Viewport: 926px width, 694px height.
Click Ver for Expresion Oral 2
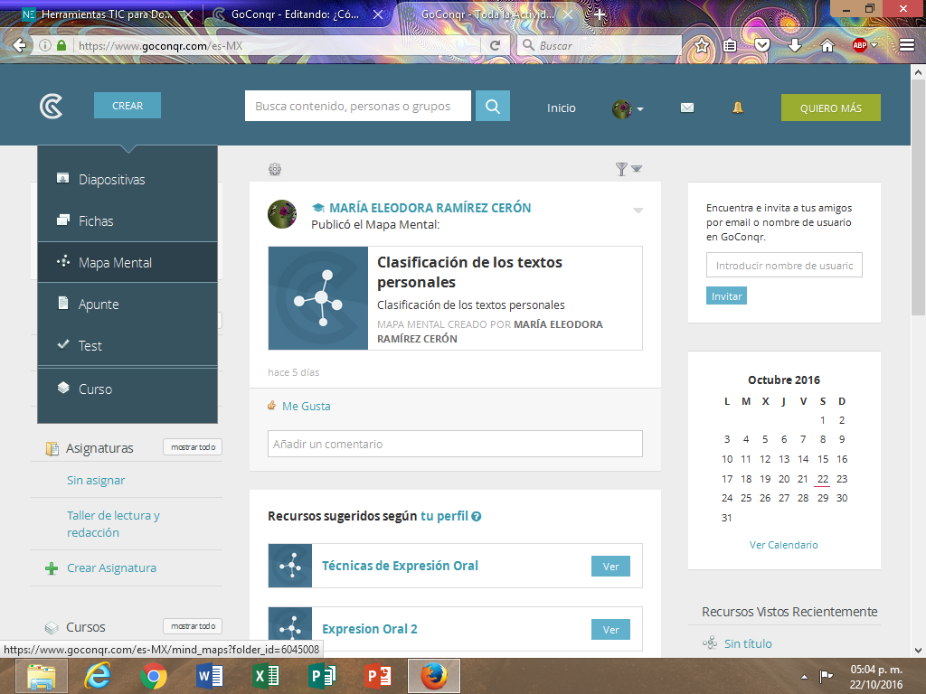pos(610,629)
